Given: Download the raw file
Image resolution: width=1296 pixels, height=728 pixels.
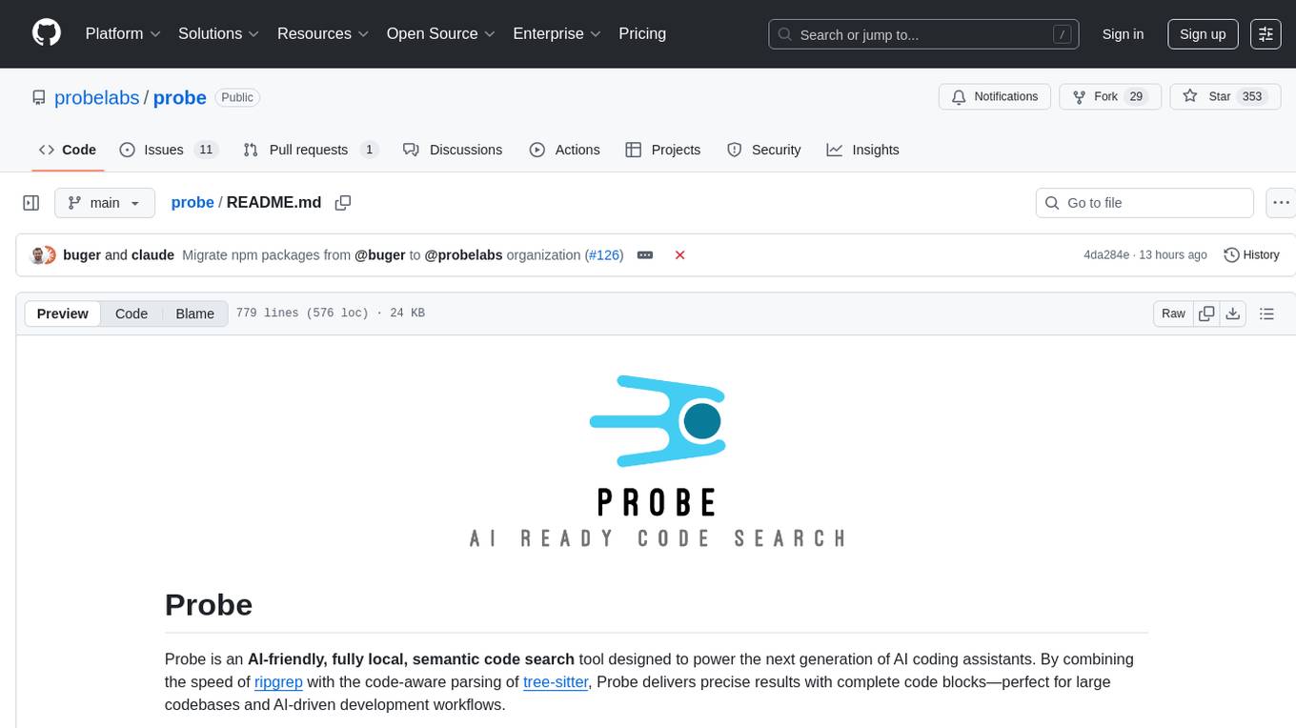Looking at the screenshot, I should click(1232, 313).
